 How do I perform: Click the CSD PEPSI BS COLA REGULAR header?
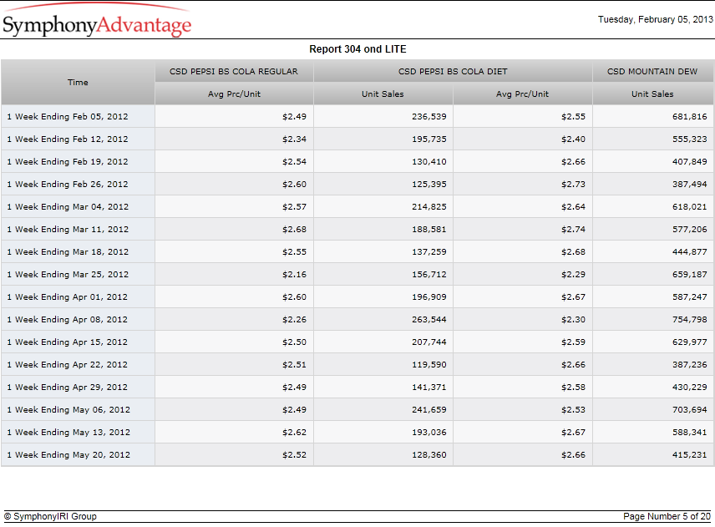coord(234,72)
